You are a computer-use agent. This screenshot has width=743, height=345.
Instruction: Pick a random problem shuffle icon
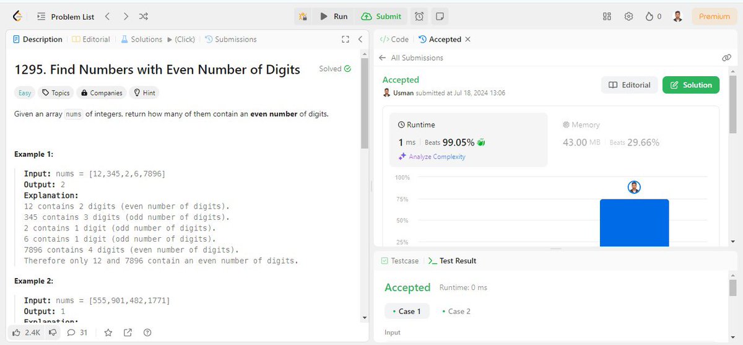[144, 17]
